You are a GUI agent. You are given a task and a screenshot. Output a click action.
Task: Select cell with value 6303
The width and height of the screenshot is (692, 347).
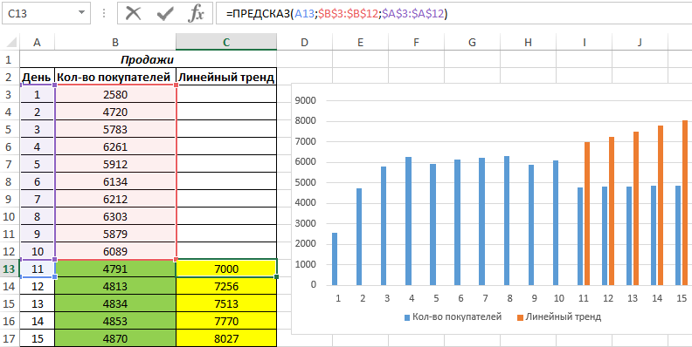click(x=115, y=216)
